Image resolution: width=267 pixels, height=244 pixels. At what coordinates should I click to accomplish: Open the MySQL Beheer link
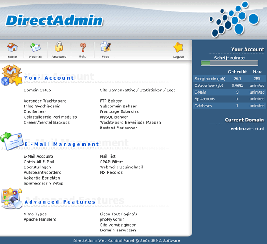click(x=114, y=117)
